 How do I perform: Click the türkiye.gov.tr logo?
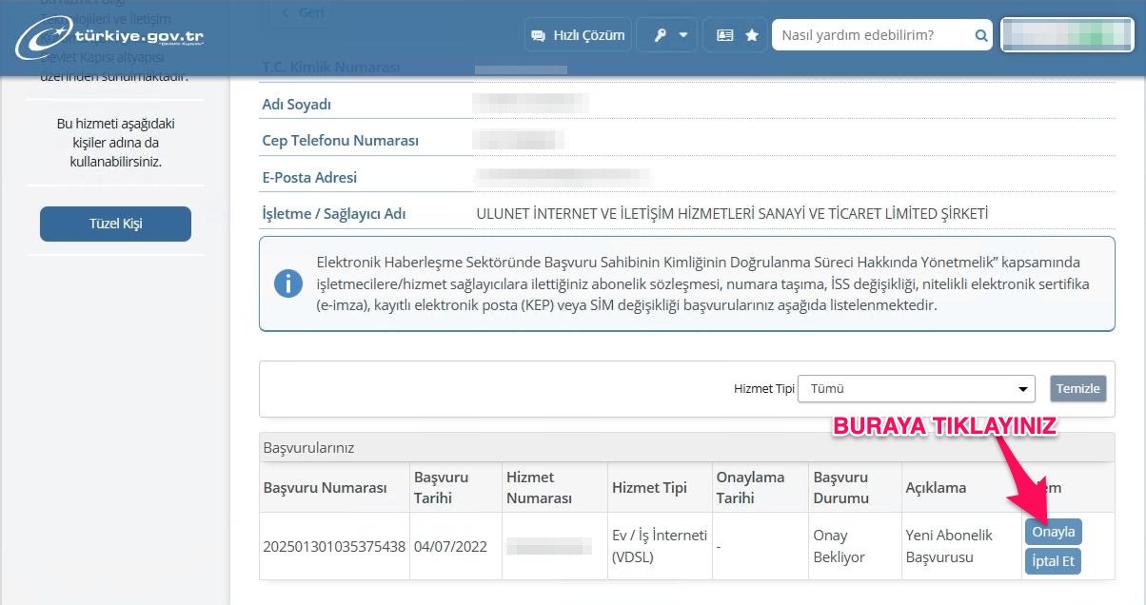pos(110,36)
